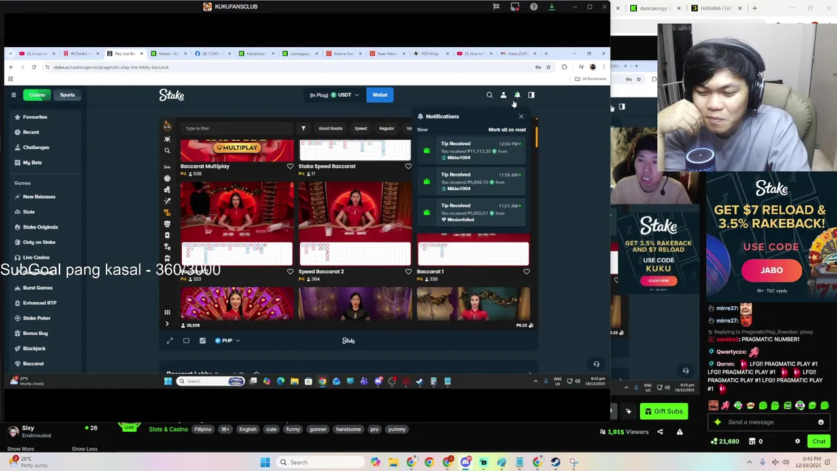Open the emoji picker in message box
The image size is (837, 471).
821,422
